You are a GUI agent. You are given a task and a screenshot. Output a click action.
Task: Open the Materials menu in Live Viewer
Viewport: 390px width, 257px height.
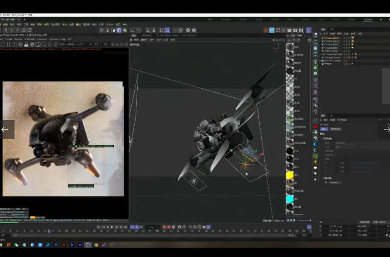tap(29, 39)
